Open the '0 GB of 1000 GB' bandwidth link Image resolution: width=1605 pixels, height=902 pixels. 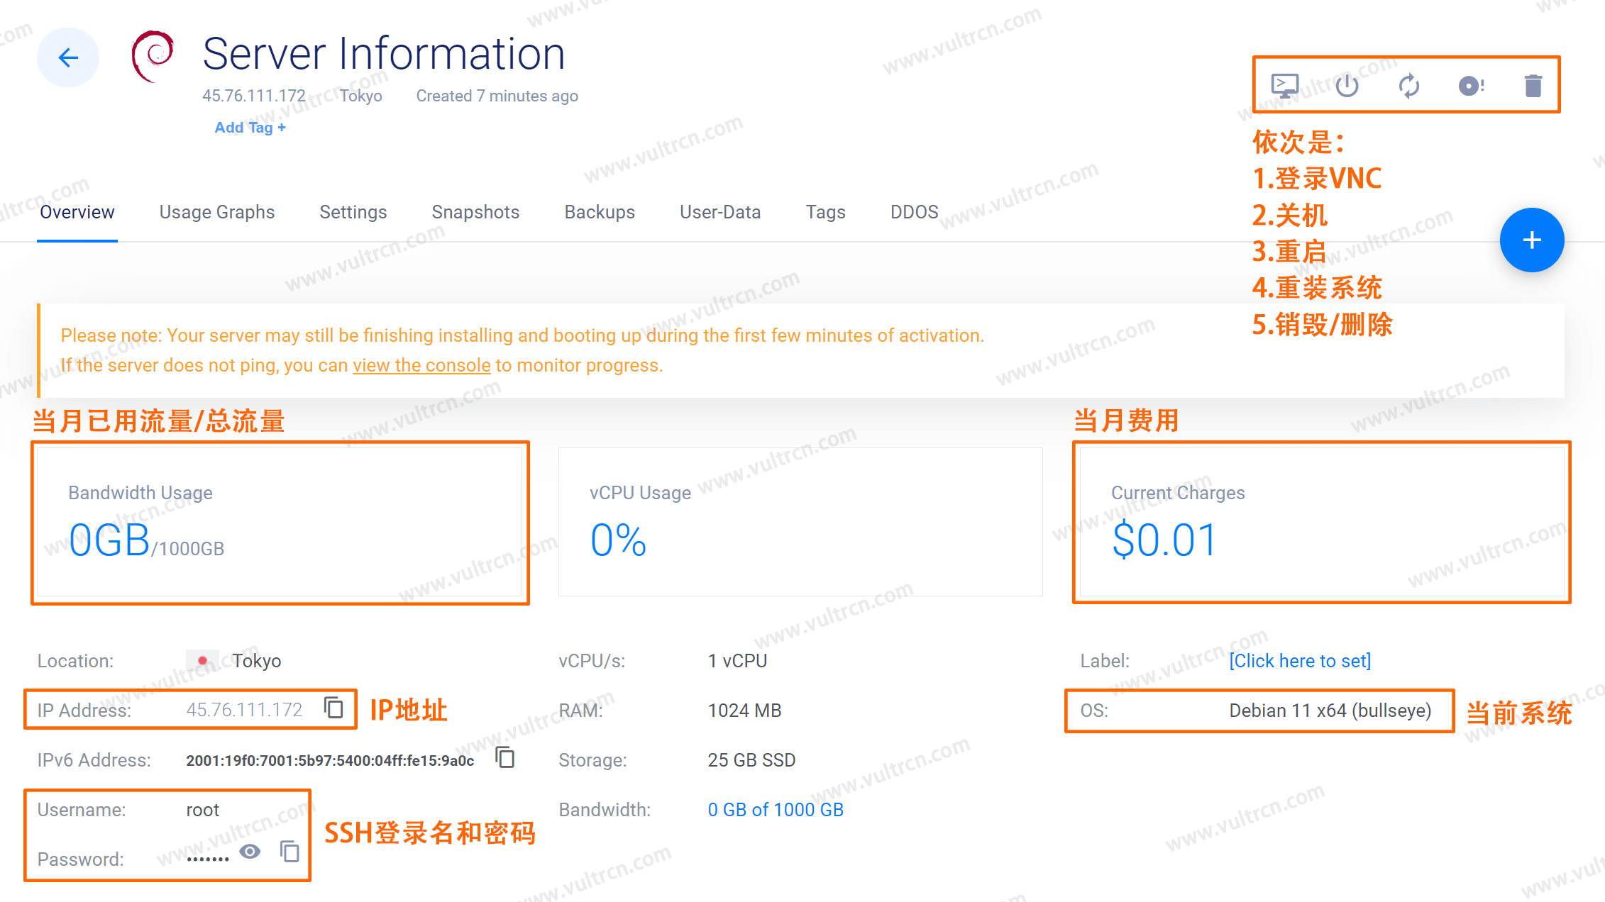click(776, 810)
